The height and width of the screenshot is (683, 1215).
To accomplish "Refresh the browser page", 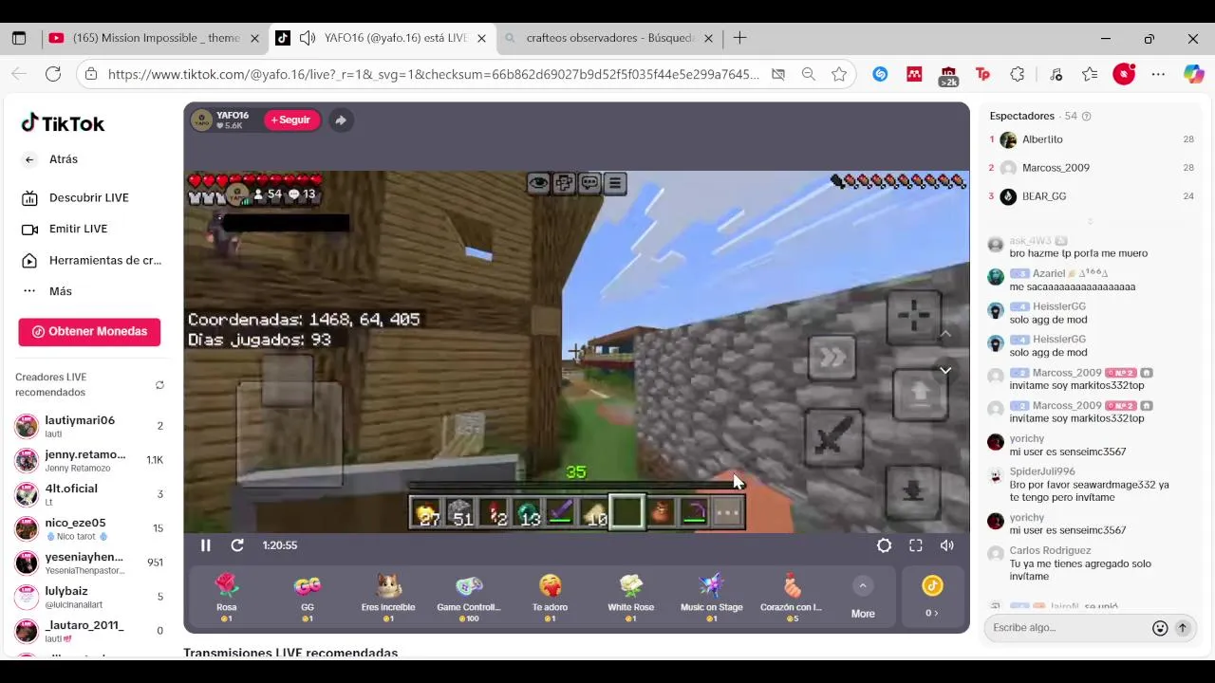I will pos(53,74).
